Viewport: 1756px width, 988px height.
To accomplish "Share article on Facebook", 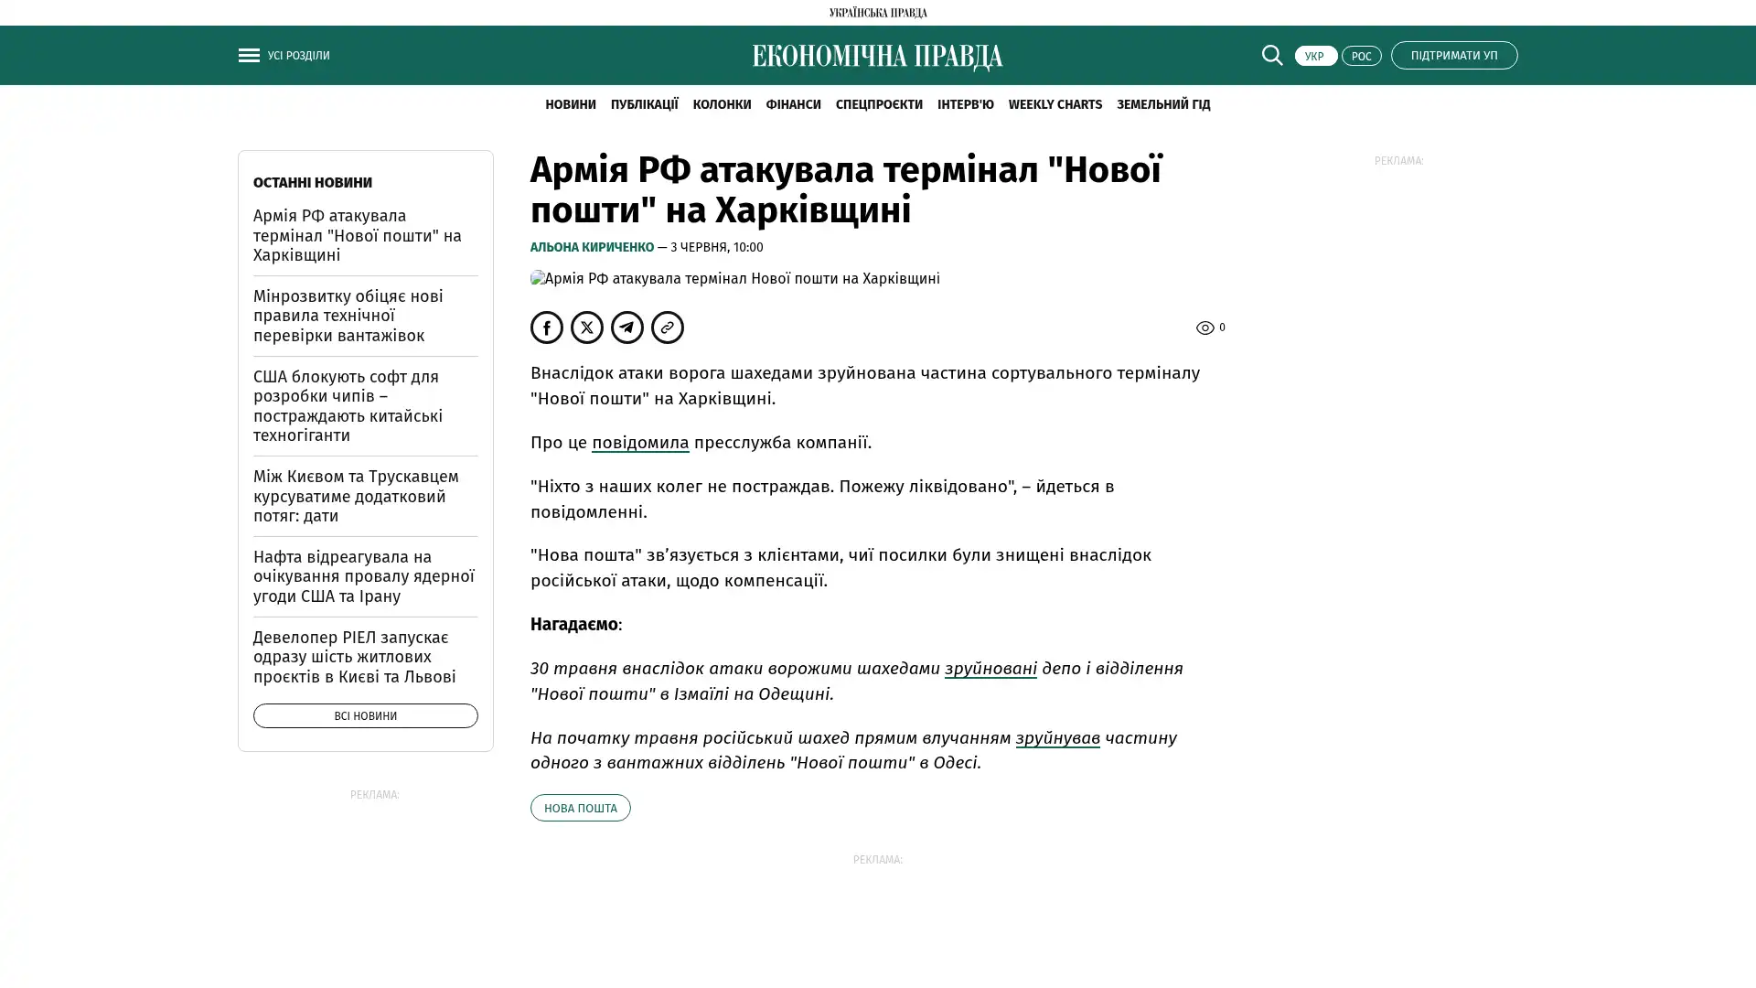I will (547, 328).
